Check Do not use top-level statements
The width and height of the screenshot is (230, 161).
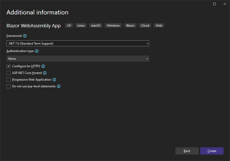(9, 86)
